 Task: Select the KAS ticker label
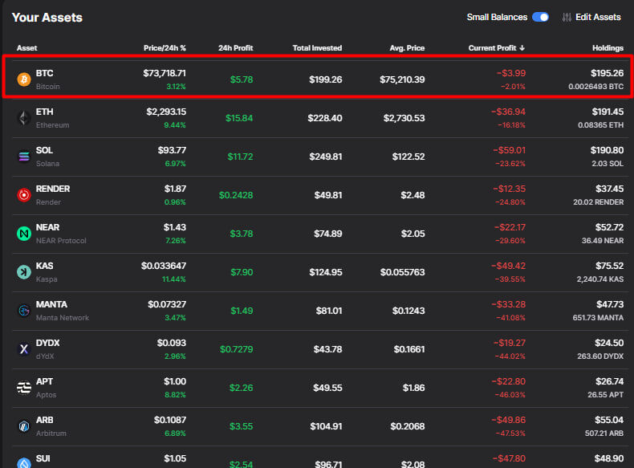point(44,266)
